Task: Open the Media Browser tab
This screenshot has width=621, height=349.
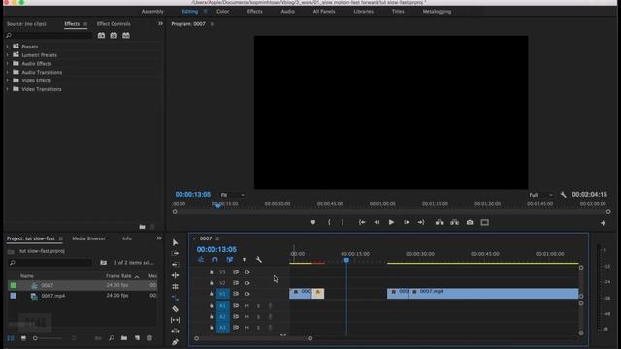Action: (88, 238)
